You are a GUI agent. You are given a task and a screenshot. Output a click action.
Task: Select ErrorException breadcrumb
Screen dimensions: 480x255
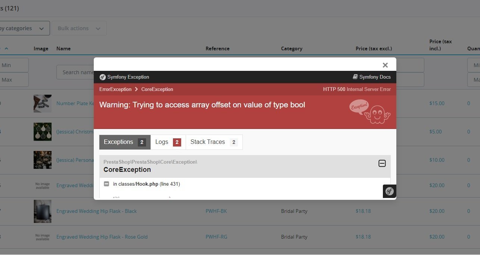click(x=115, y=89)
